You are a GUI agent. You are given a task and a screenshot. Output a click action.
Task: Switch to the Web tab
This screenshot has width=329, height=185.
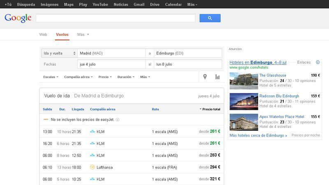click(x=43, y=34)
